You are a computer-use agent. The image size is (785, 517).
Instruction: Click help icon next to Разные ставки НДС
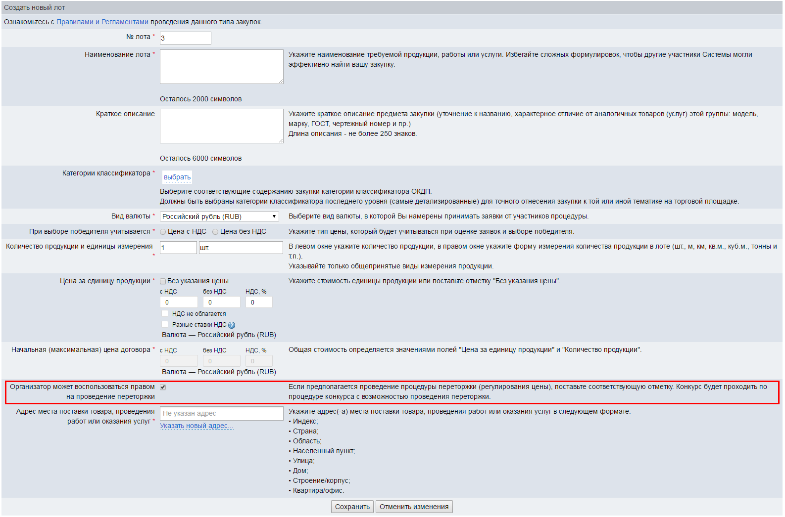click(232, 325)
